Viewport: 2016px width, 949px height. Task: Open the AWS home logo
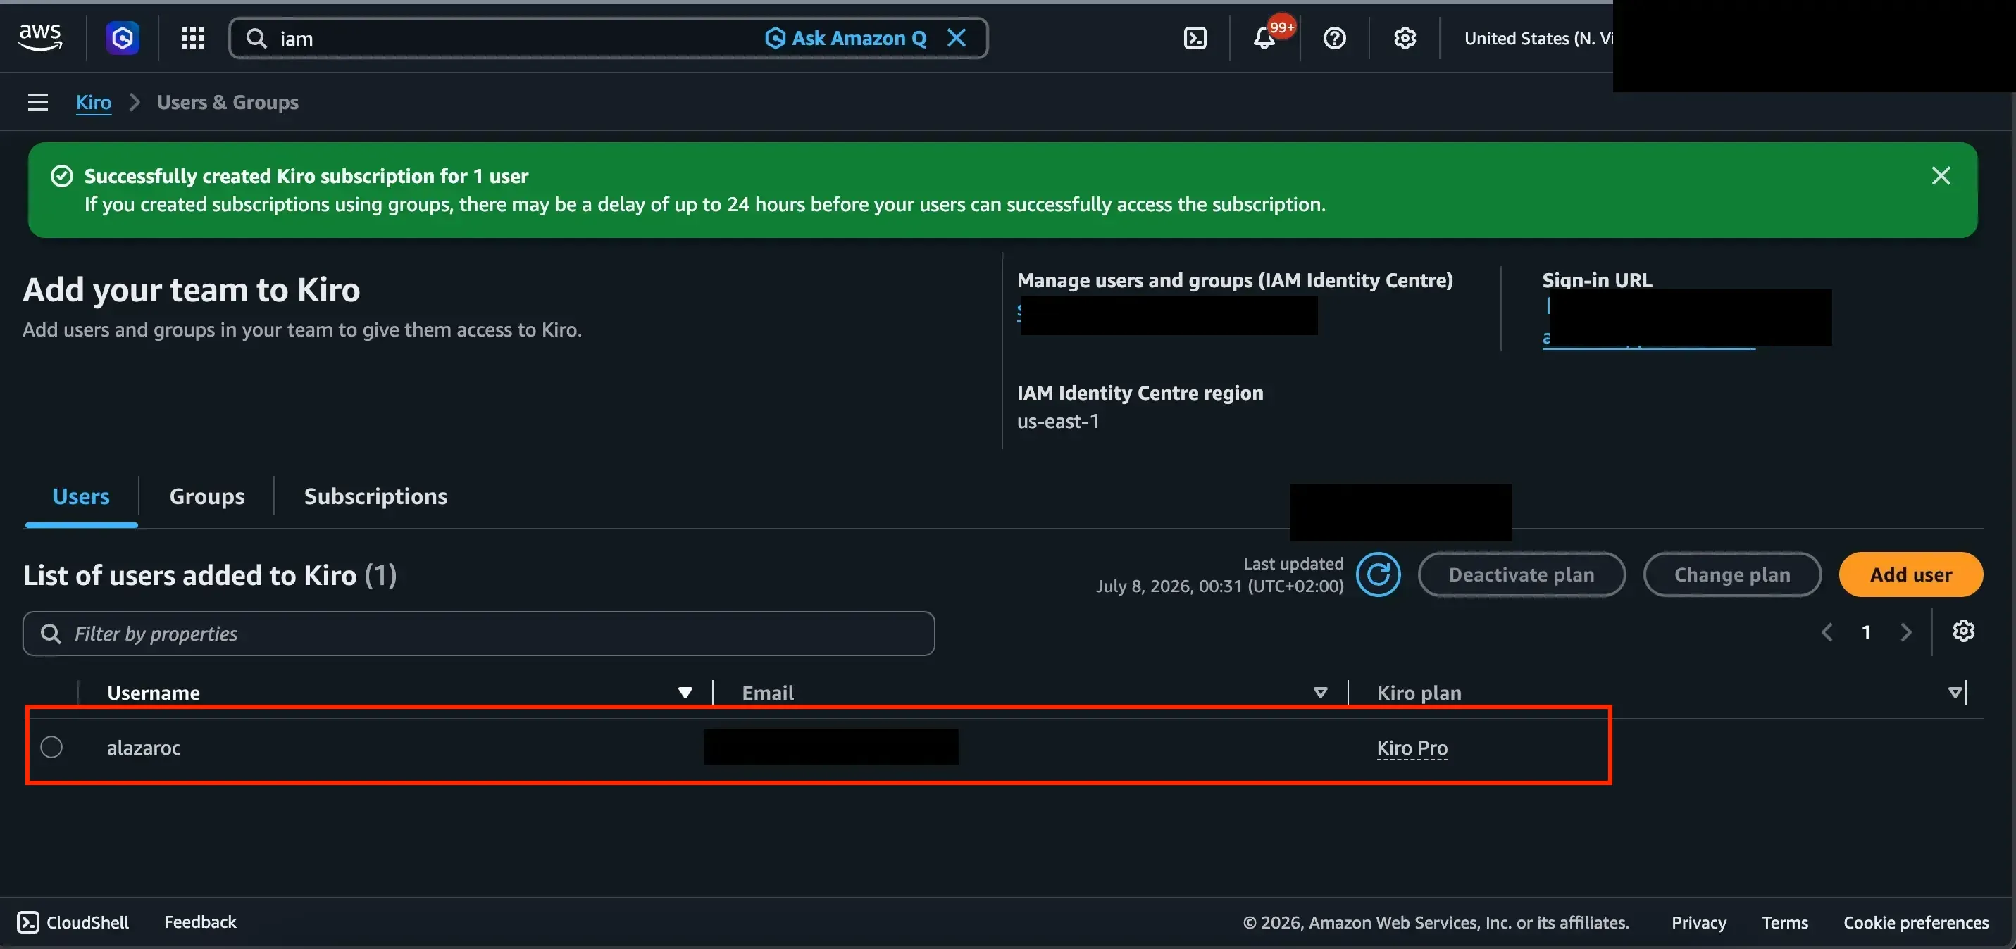(x=40, y=37)
